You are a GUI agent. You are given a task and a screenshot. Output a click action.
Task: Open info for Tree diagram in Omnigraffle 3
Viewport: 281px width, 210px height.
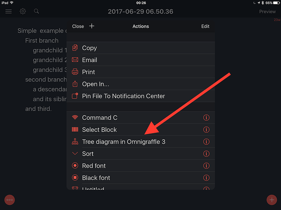tap(206, 142)
